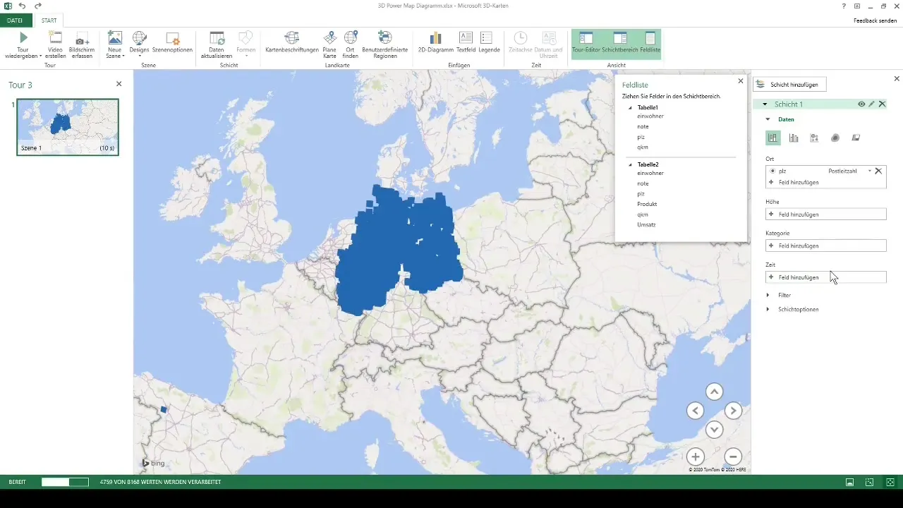Zoom in on the map

point(695,456)
